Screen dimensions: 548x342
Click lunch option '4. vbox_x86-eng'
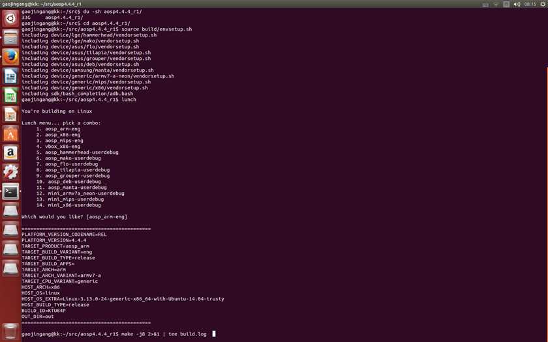(x=58, y=147)
